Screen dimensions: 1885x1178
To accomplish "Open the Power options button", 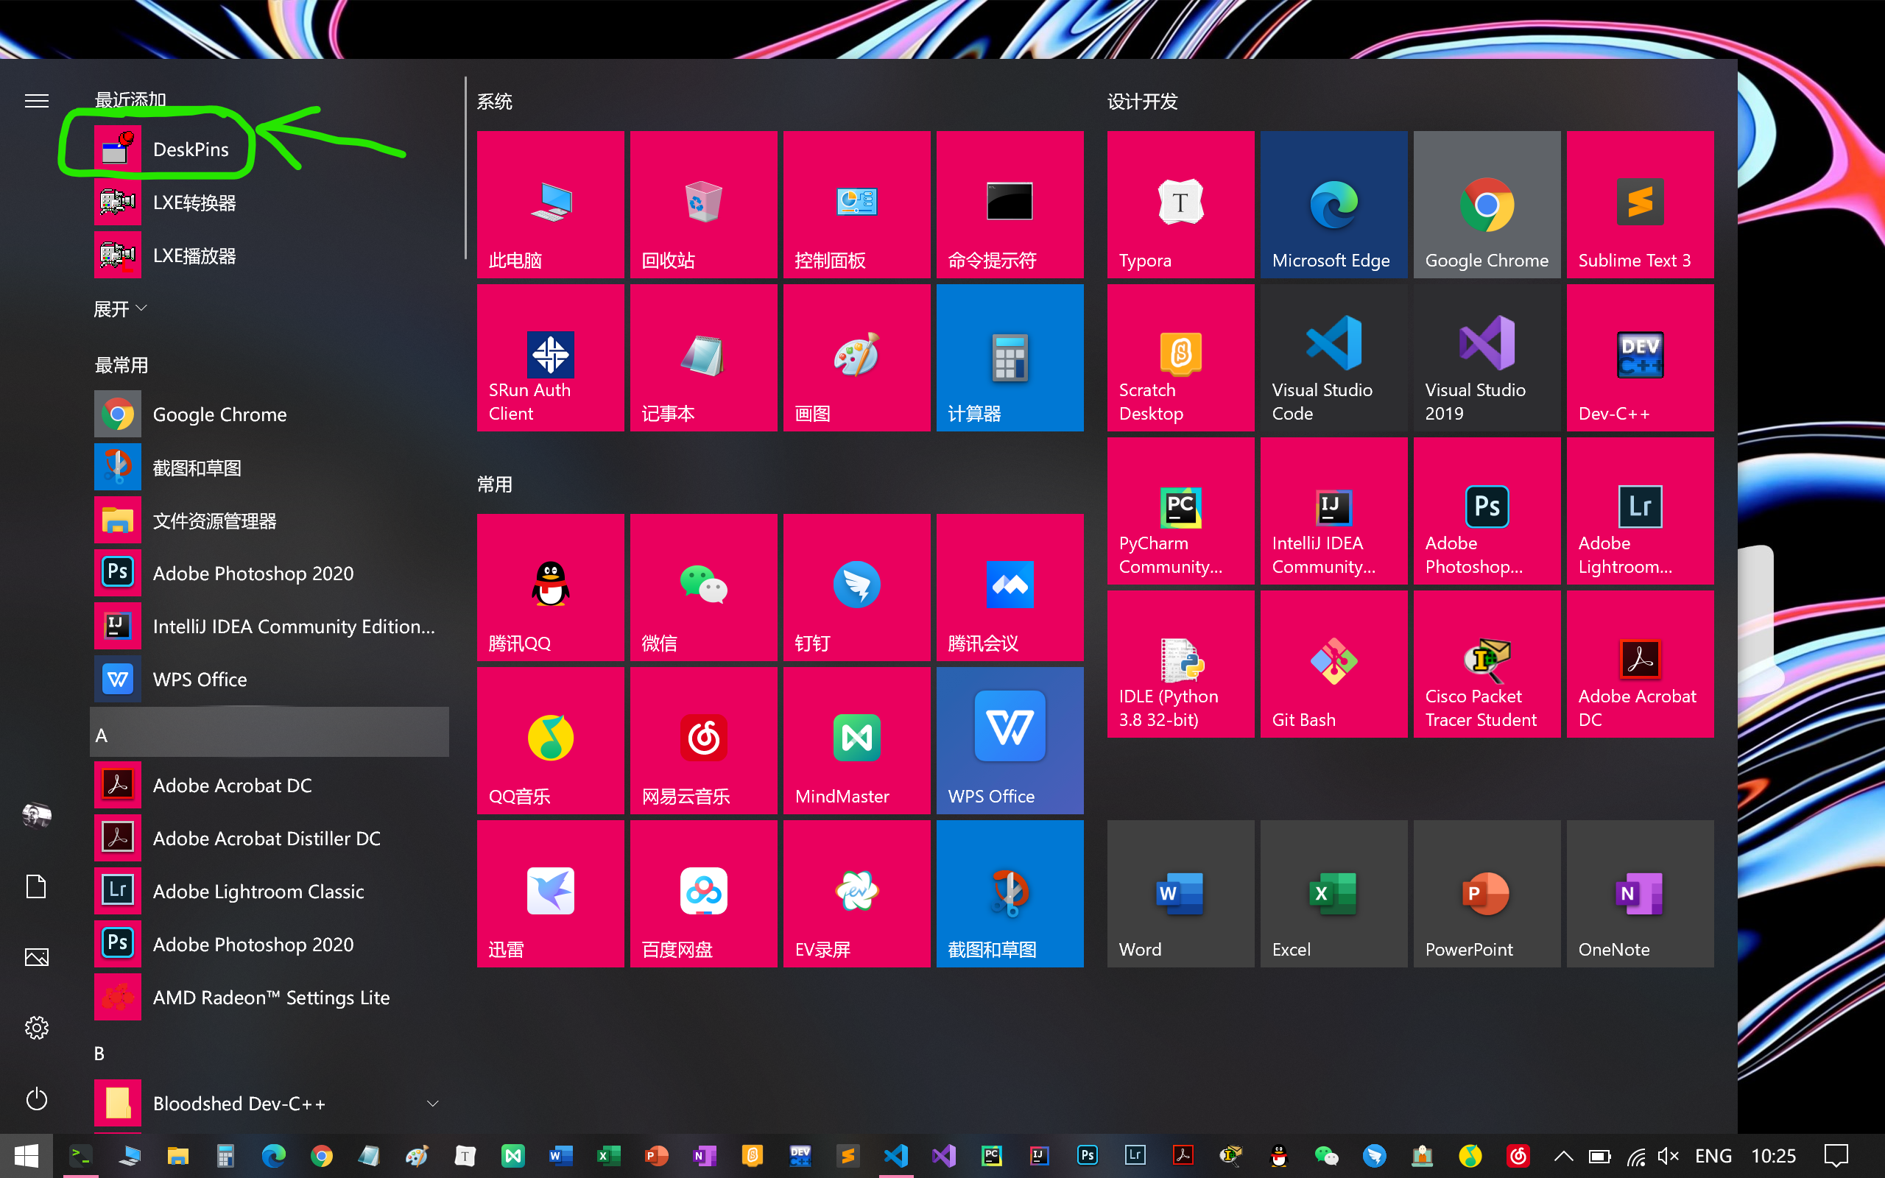I will pyautogui.click(x=37, y=1099).
